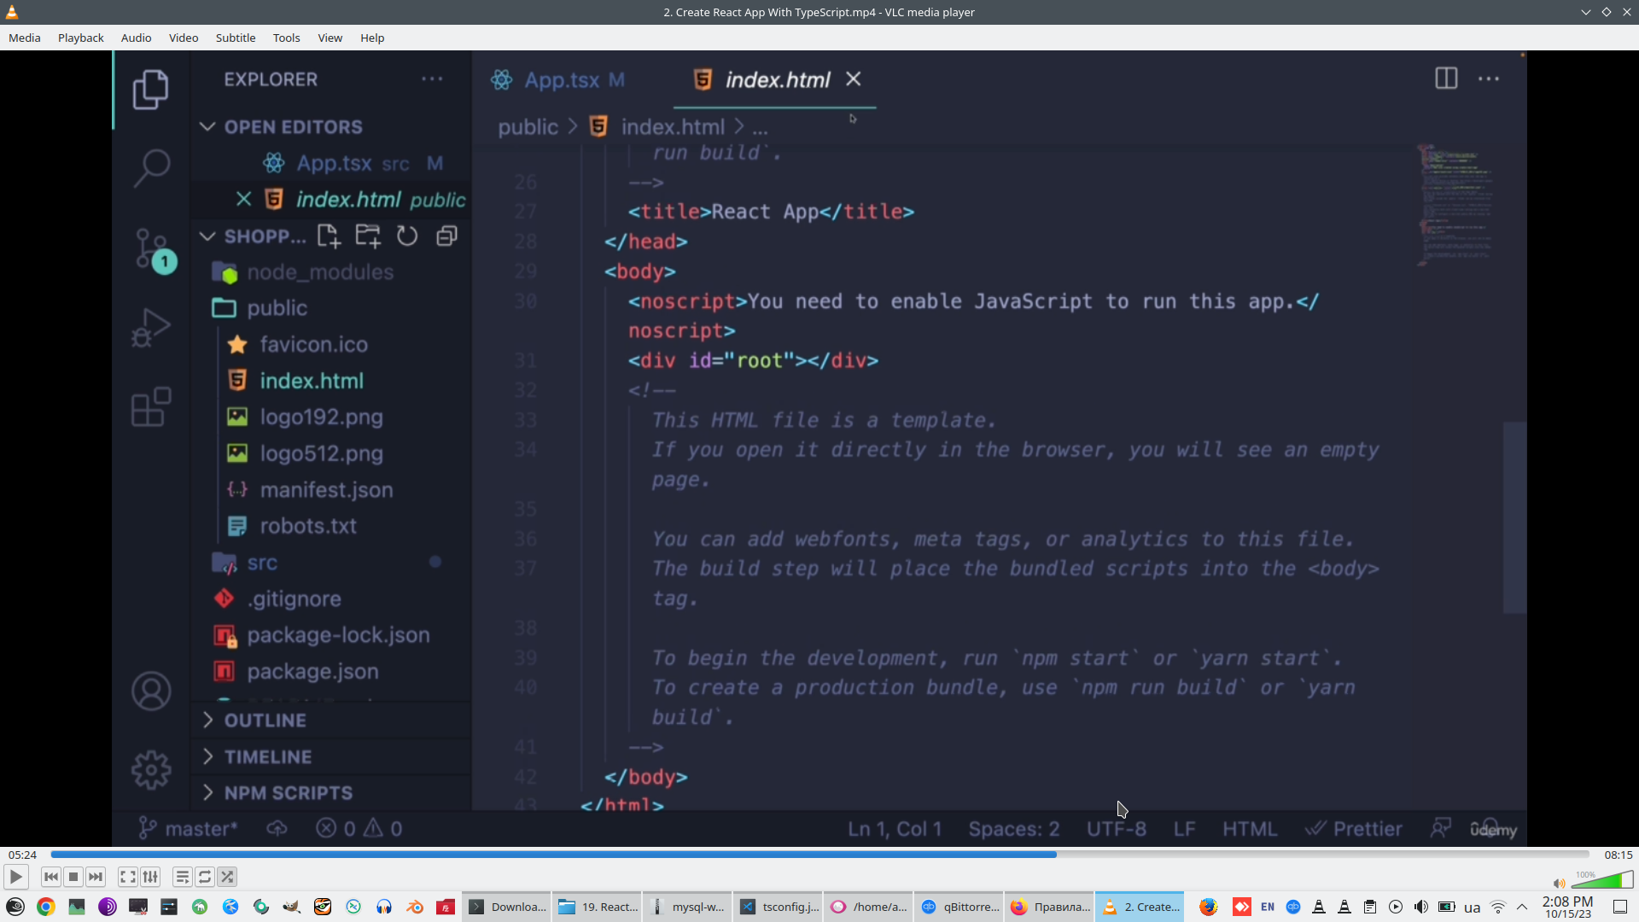Mute audio via VLC speaker icon

(x=1559, y=884)
